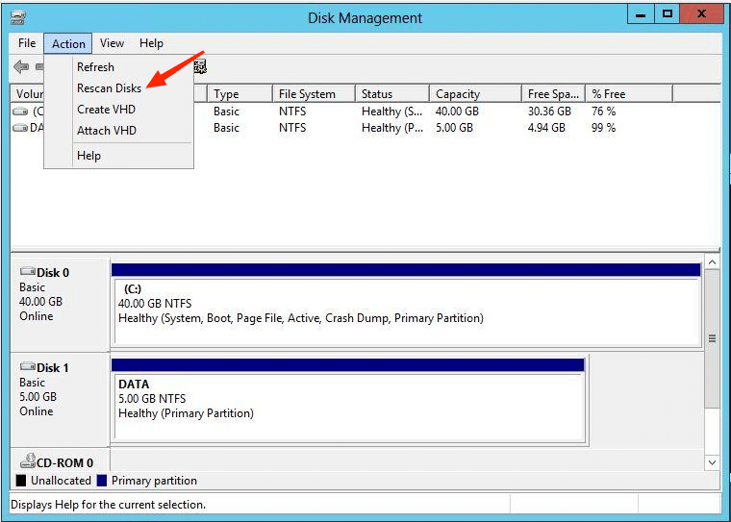Click the CD-ROM 0 drive icon
The width and height of the screenshot is (731, 522).
click(x=28, y=460)
